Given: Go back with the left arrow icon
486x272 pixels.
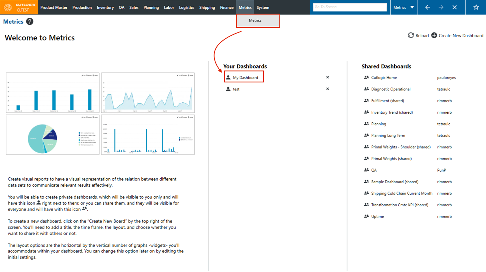Looking at the screenshot, I should point(427,7).
